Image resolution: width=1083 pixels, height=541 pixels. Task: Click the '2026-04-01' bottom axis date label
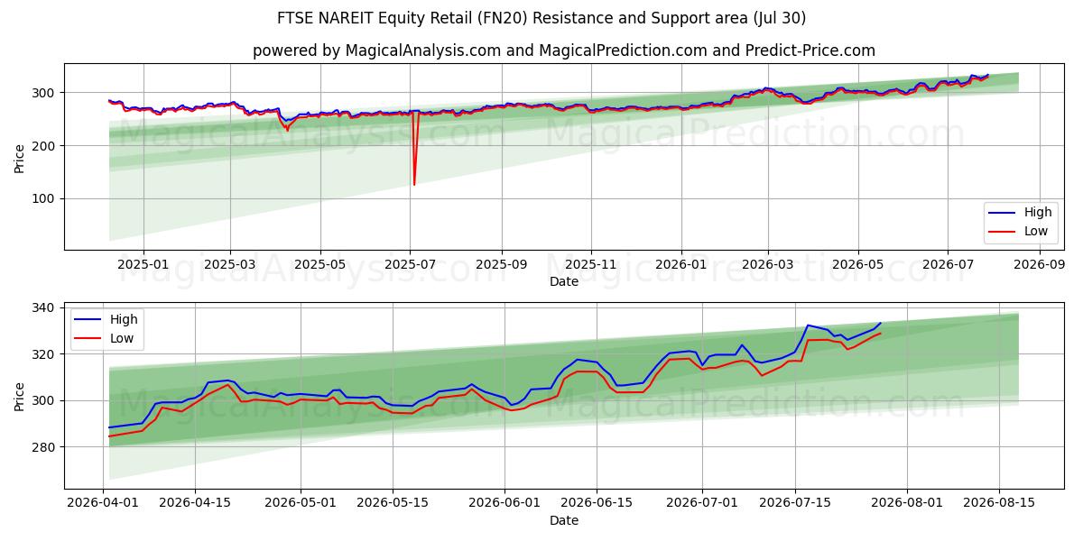(x=101, y=503)
